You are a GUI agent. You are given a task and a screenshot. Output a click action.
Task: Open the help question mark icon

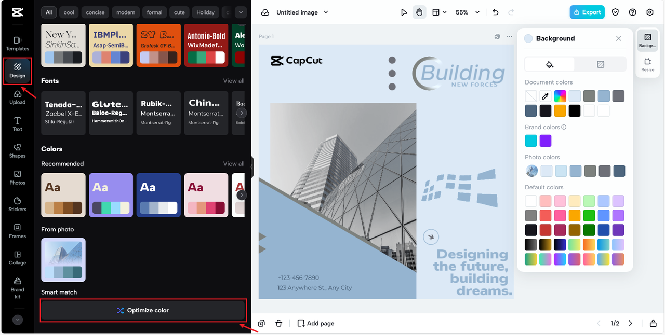point(632,12)
